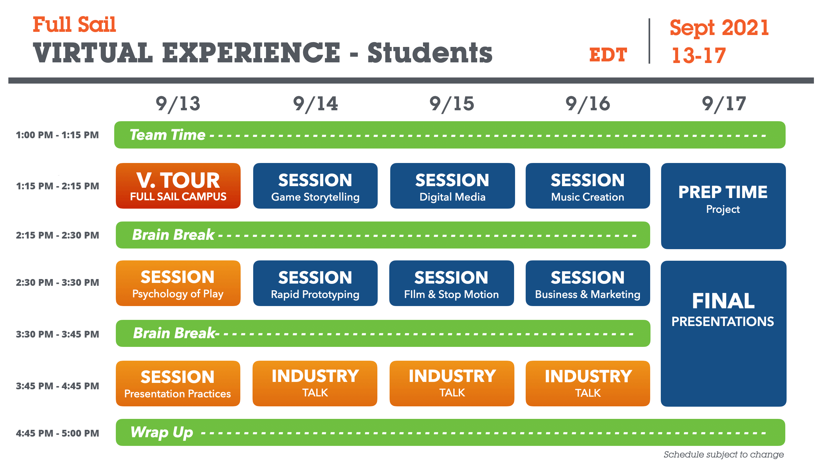Select the Game Storytelling session block
Viewport: 821px width, 461px height.
315,186
